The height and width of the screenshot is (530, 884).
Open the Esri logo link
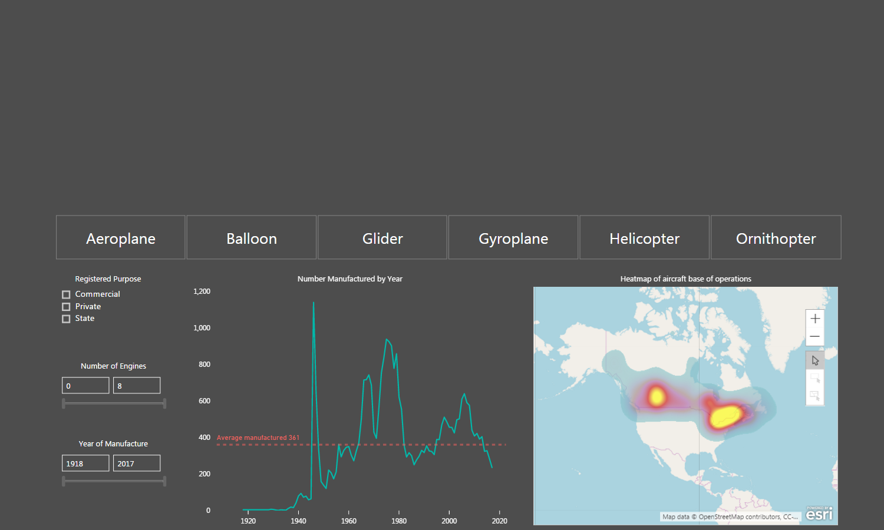point(819,514)
